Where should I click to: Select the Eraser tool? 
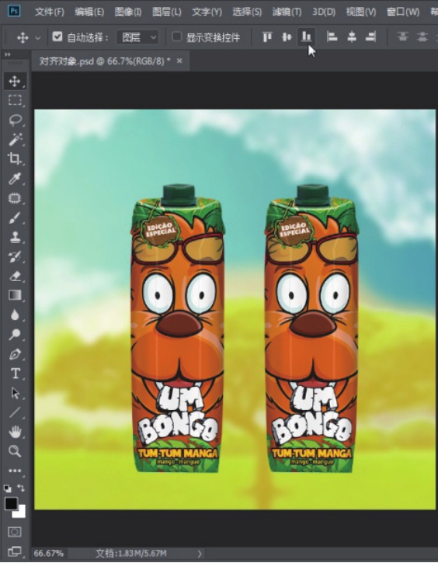coord(15,276)
